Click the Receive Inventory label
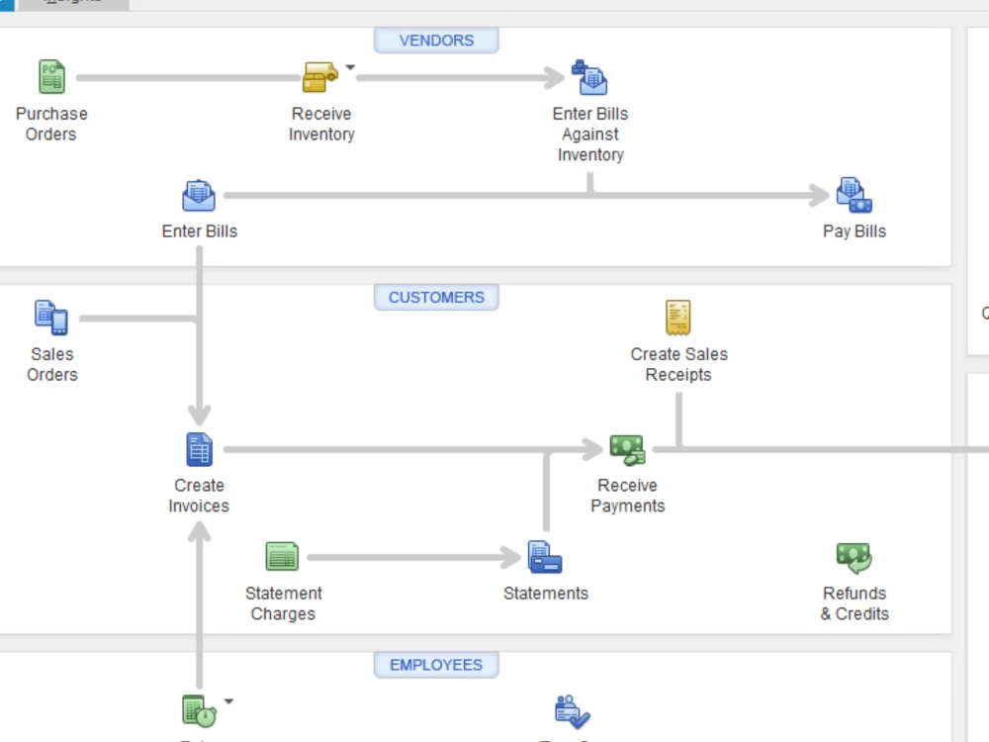989x742 pixels. [x=321, y=124]
